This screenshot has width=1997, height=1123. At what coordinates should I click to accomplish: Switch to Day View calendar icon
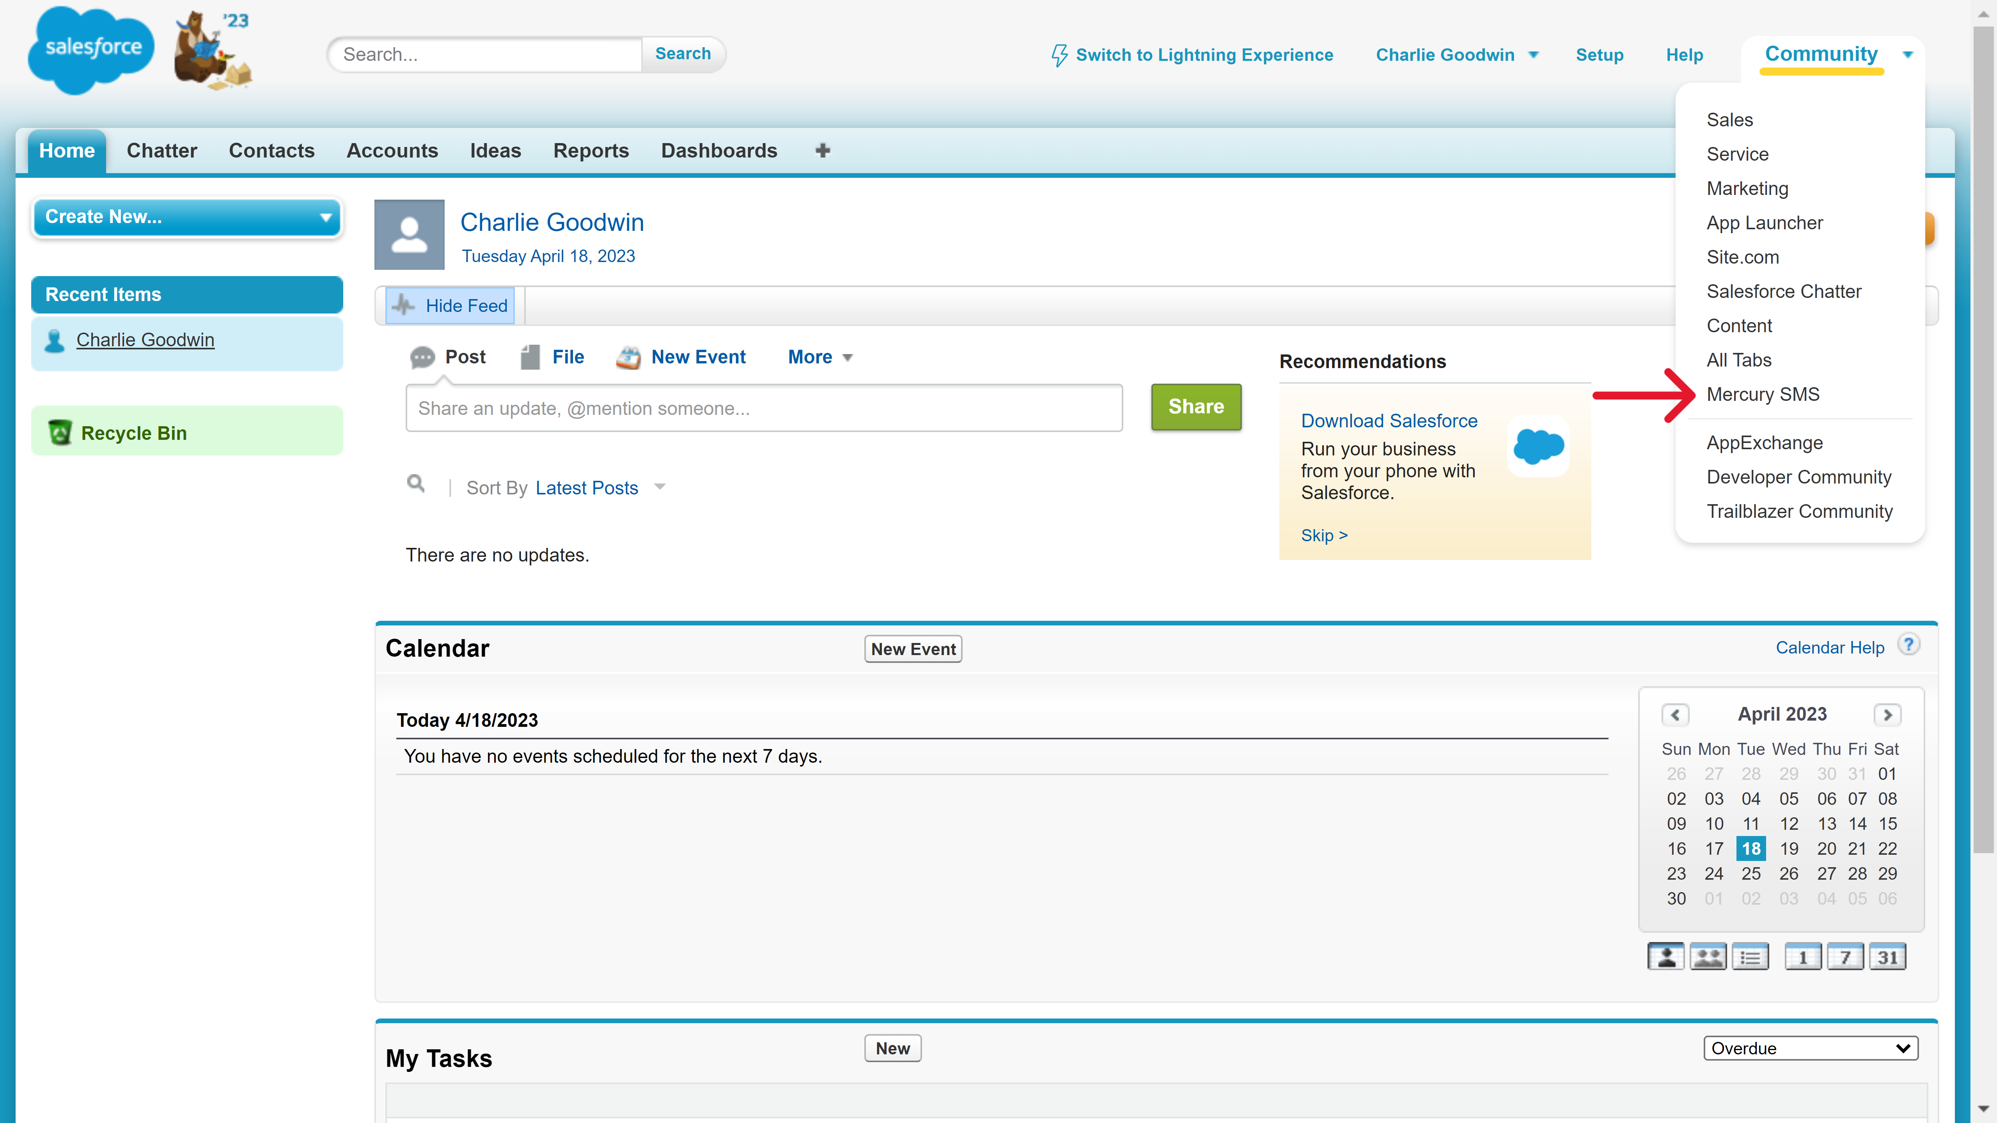click(1803, 956)
